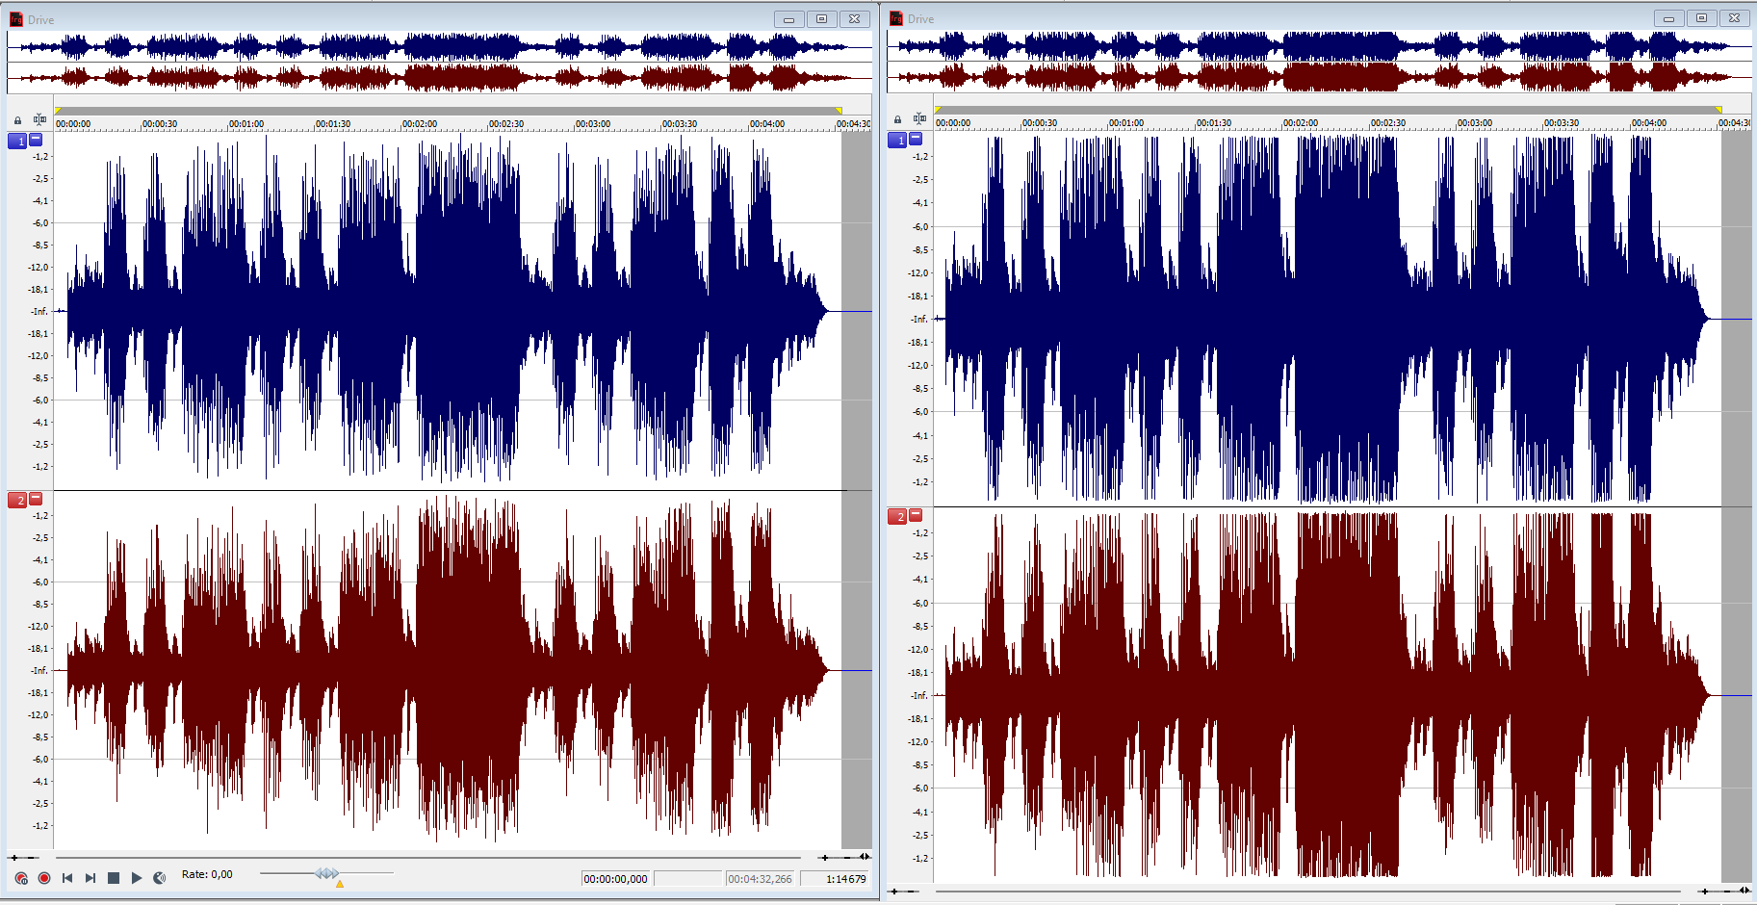
Task: Click the 00:00:00,000 selection start field
Action: (616, 879)
